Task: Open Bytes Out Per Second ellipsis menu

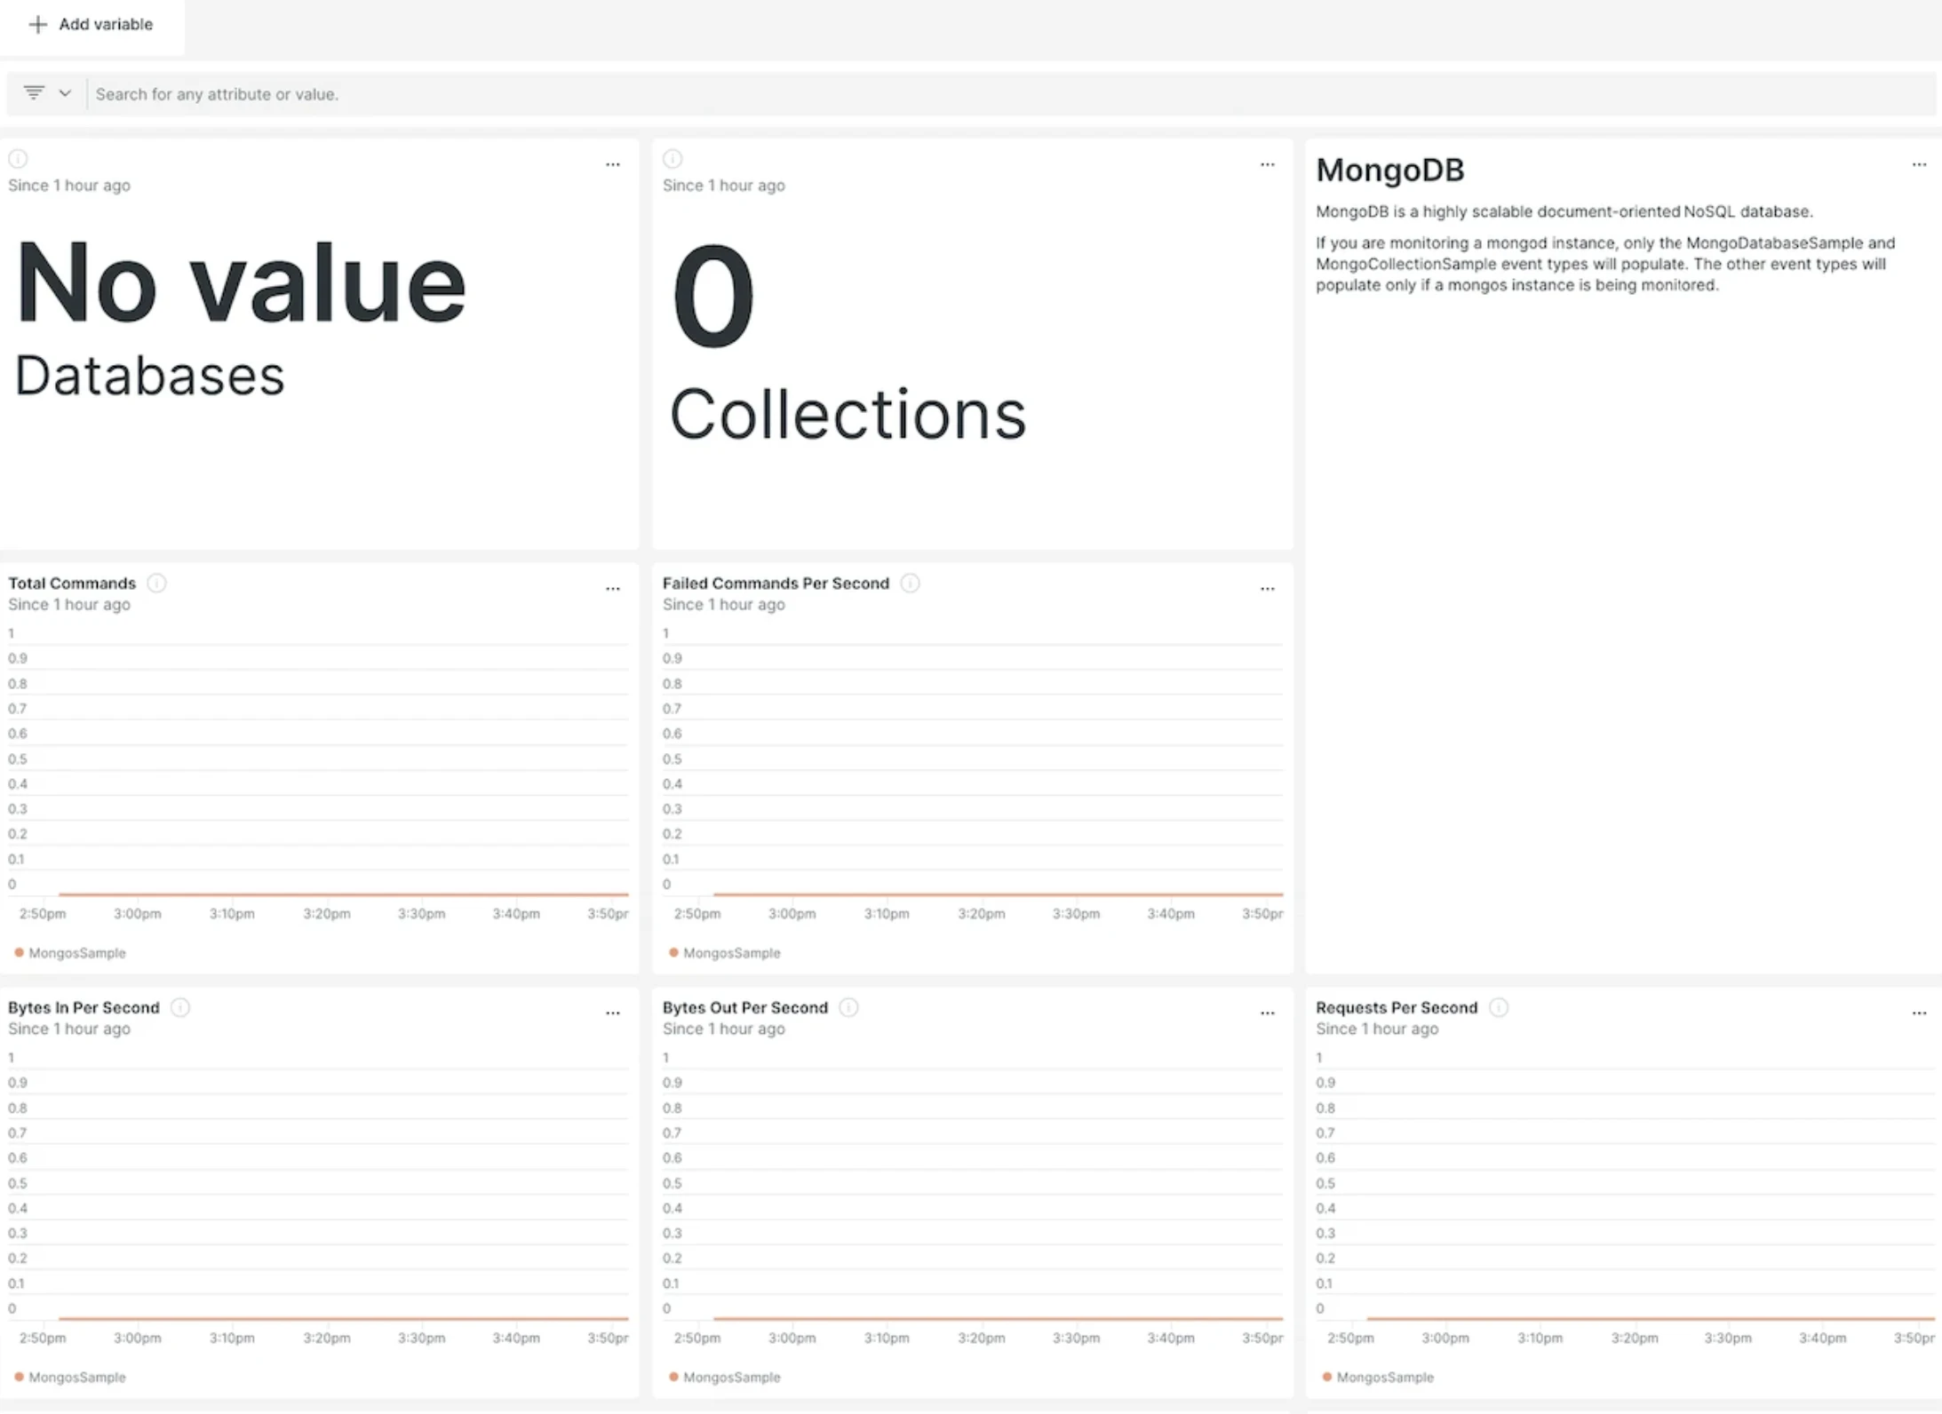Action: click(1268, 1013)
